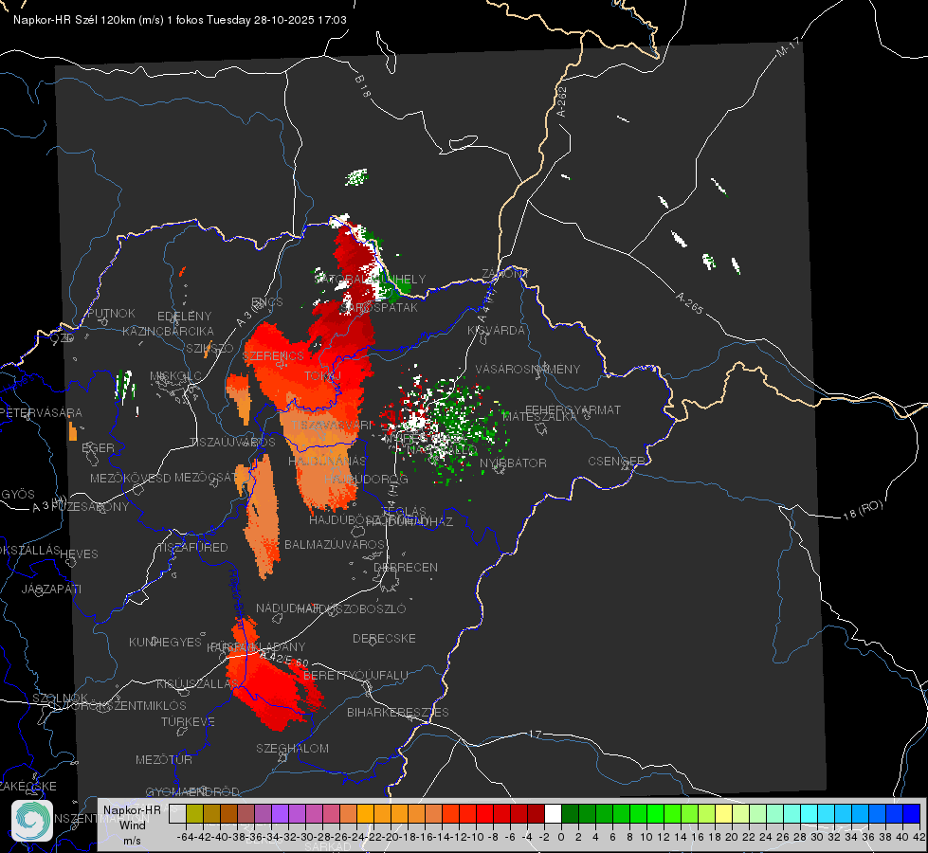Click the SZERENCS label

click(x=273, y=355)
